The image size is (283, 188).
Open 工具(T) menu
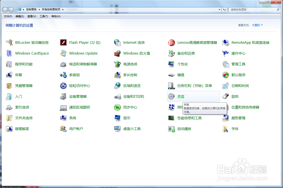click(44, 16)
